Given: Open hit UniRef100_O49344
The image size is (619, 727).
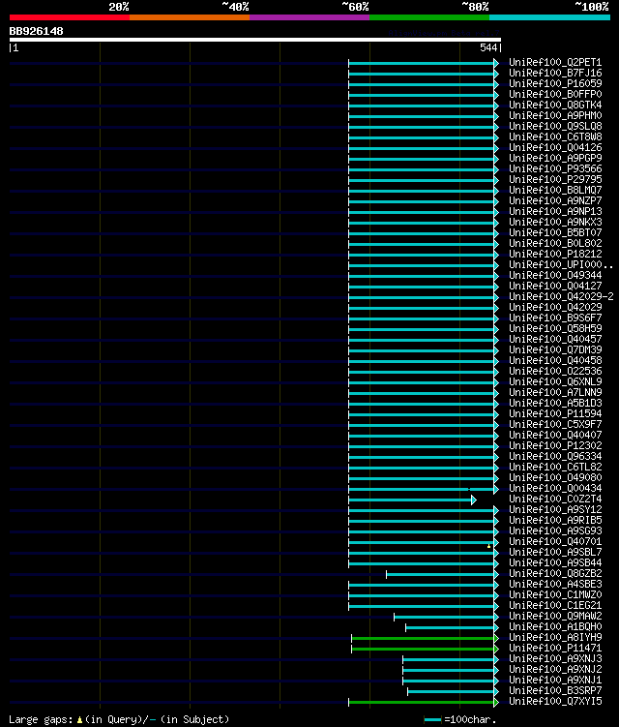Looking at the screenshot, I should point(555,275).
